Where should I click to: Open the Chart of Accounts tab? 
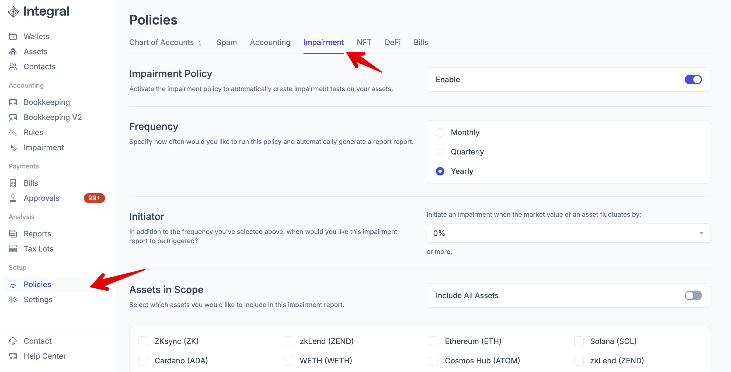[161, 42]
